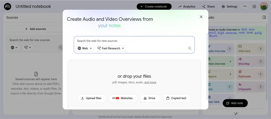Click the search icon in Sources panel
Screen dimensions: 271x119
61,47
